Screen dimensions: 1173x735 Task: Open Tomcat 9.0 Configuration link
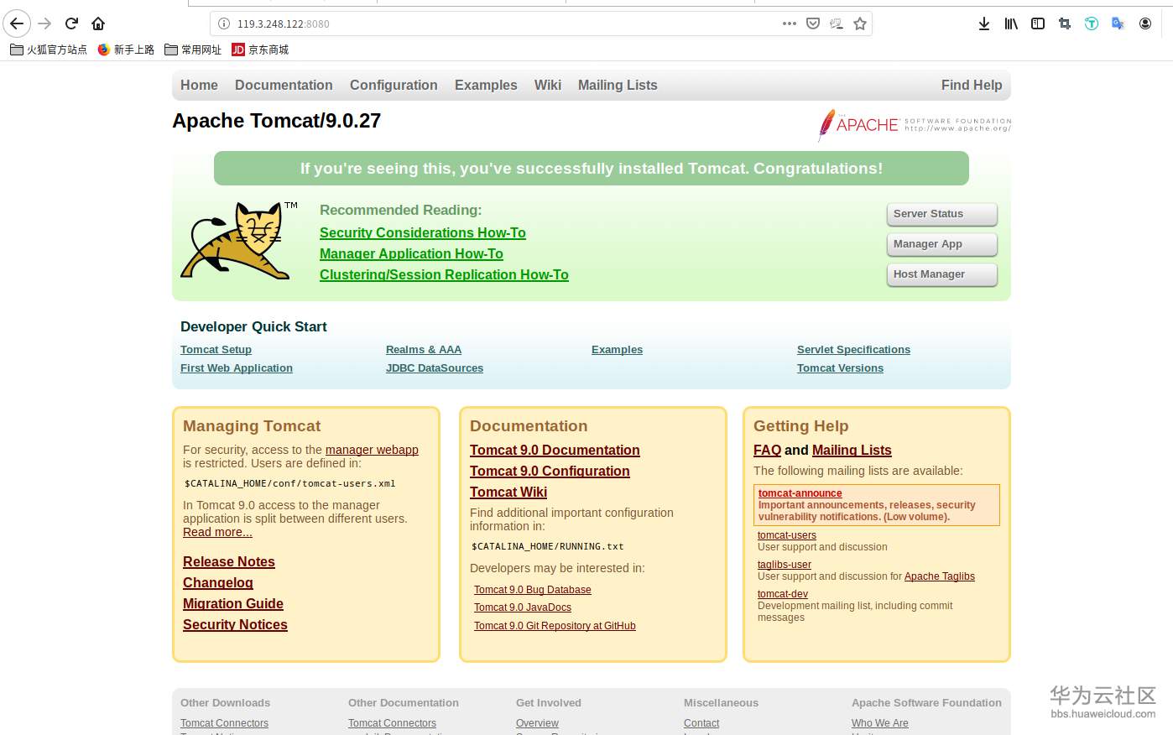(x=550, y=472)
